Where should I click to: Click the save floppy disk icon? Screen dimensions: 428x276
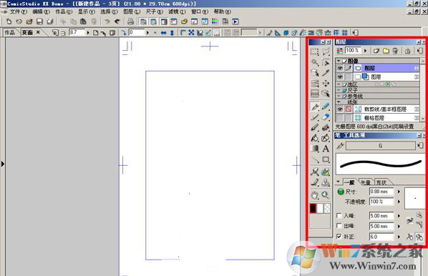(40, 21)
